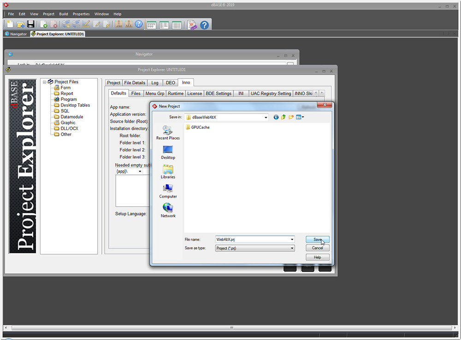The width and height of the screenshot is (461, 340).
Task: Click the green-header checklist layout toolbar icon
Action: pos(164,25)
